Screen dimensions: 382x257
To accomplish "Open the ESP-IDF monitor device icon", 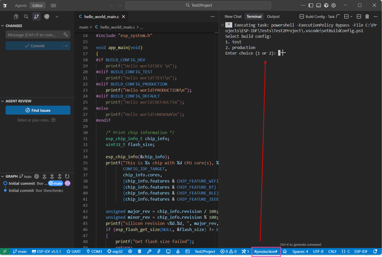I will (168, 251).
